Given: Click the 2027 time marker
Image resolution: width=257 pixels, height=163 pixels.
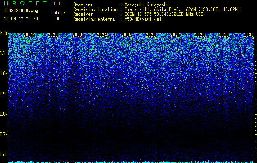Looking at the screenshot, I should point(175,35).
